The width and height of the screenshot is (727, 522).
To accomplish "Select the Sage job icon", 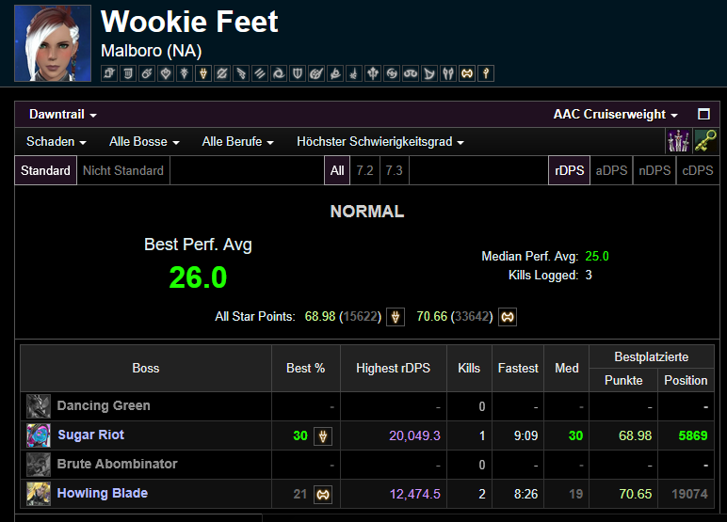I will (x=373, y=73).
